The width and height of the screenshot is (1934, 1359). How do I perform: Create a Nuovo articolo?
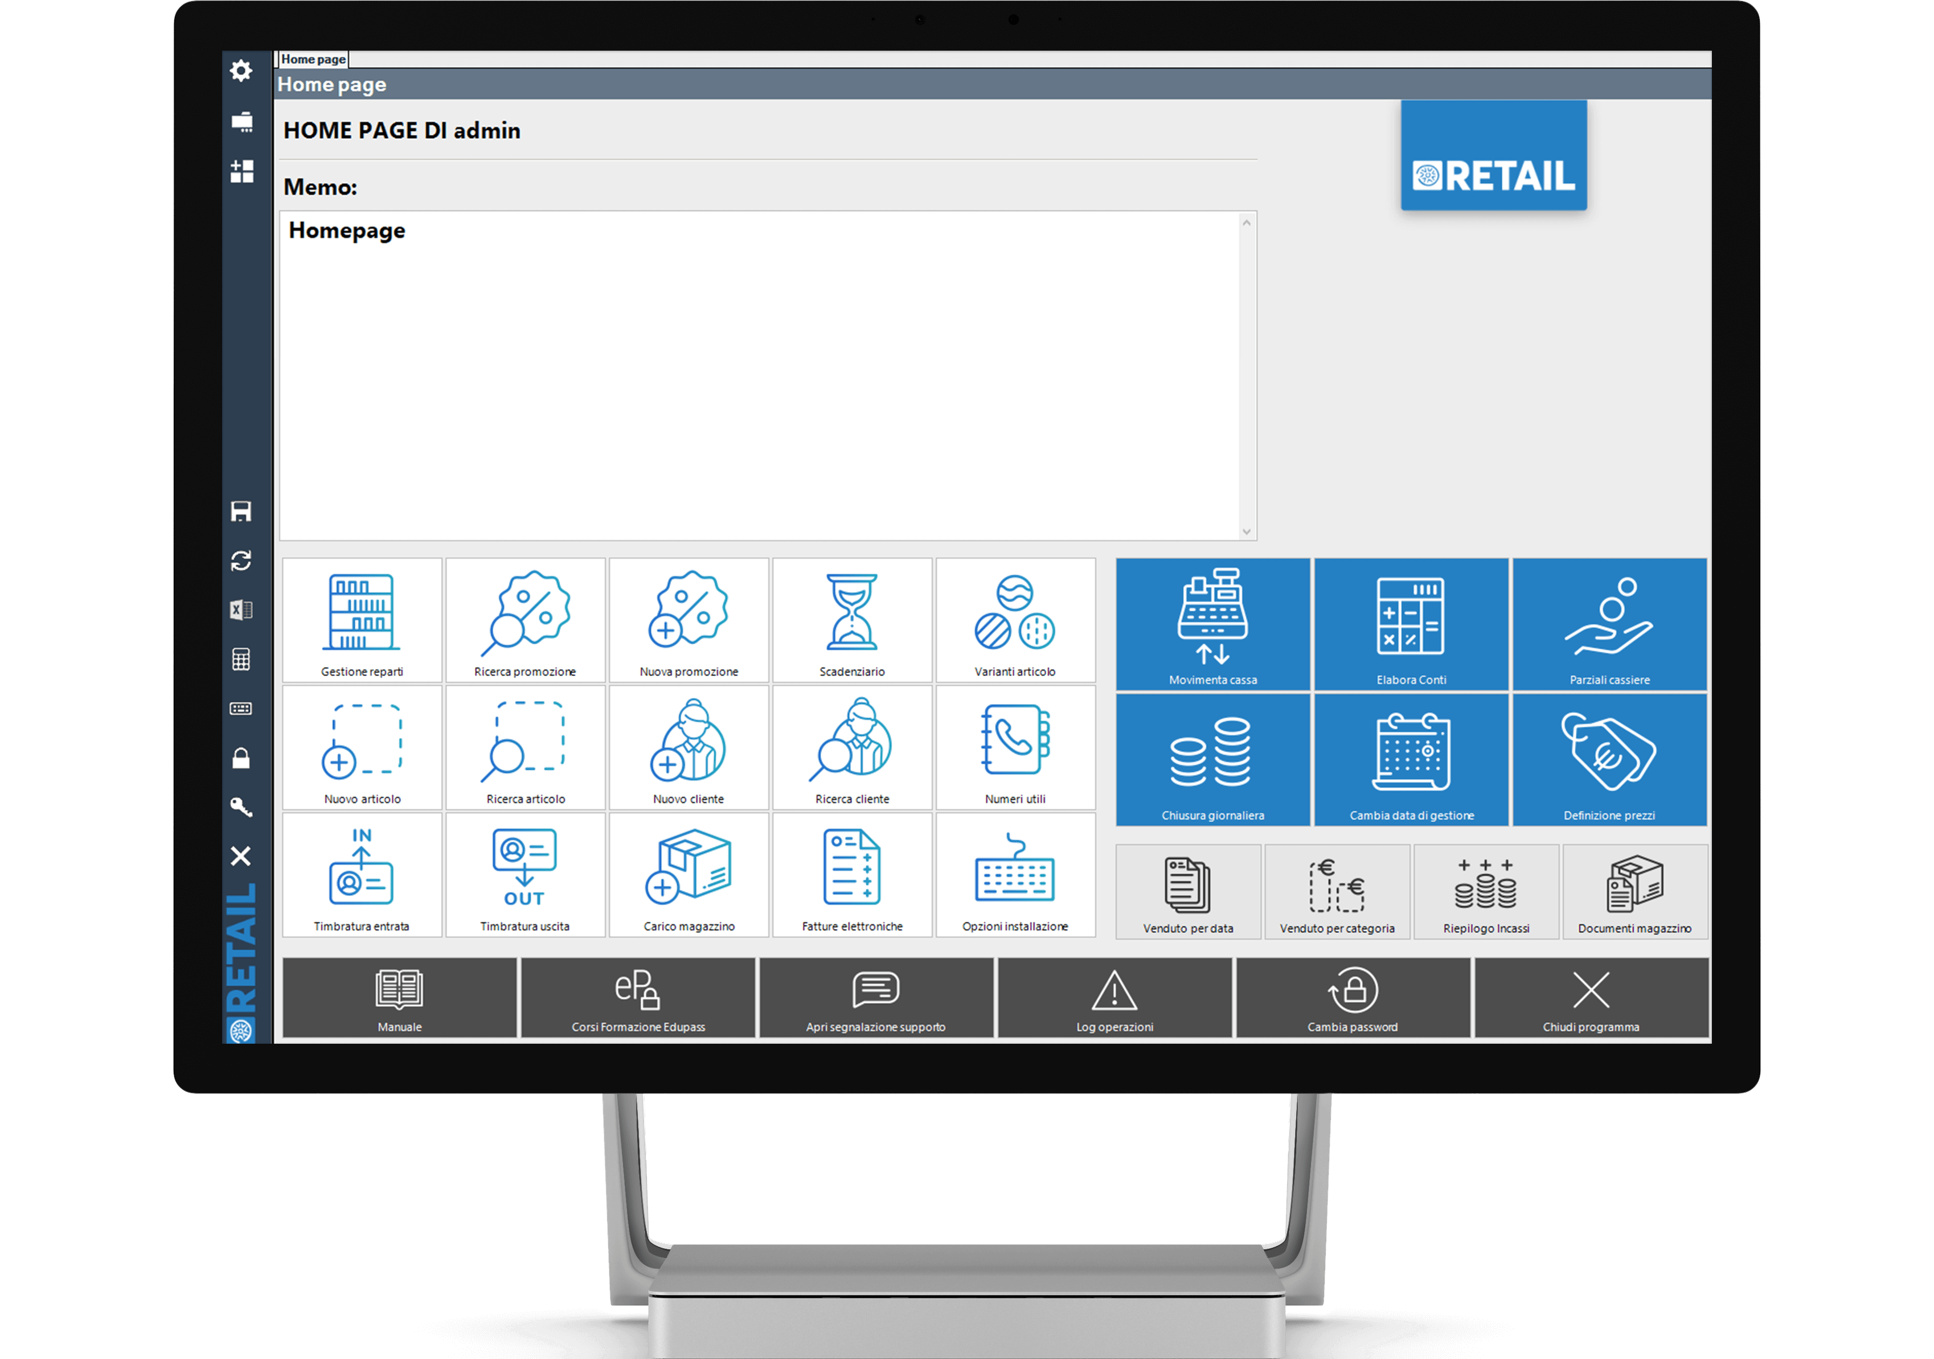362,747
